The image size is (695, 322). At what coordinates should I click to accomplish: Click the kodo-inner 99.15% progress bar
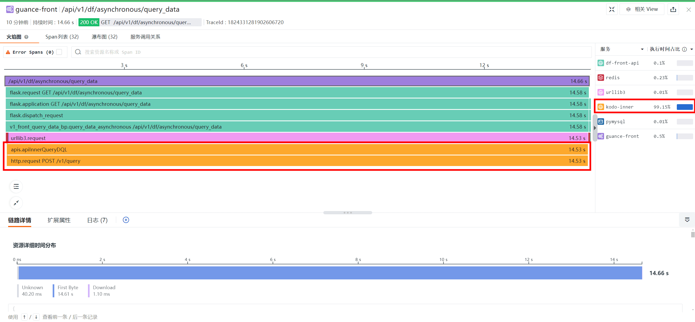click(685, 107)
